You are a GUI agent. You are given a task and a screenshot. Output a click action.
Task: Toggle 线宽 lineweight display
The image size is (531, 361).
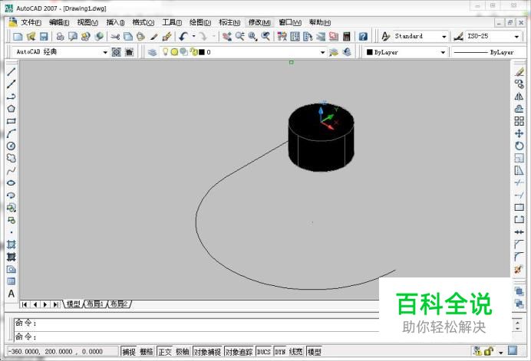295,352
